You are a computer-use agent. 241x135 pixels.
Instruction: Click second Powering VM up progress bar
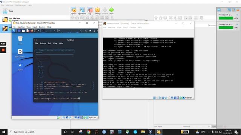coord(226,27)
